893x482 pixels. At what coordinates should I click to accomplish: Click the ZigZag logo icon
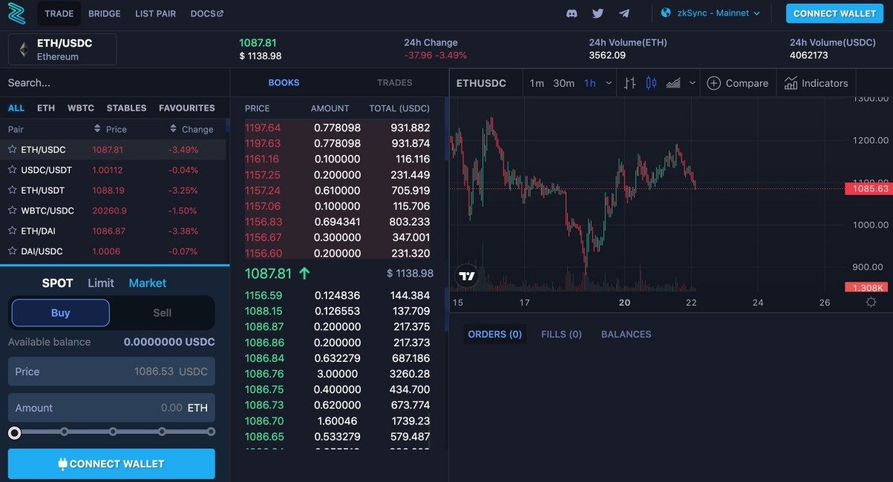16,13
